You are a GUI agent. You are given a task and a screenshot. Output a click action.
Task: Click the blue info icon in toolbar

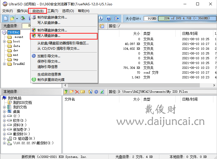point(101,18)
